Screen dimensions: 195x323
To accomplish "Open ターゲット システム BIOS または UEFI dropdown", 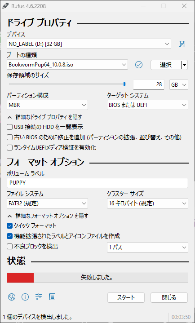I will click(x=147, y=105).
